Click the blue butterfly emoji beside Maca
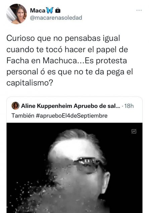The width and height of the screenshot is (149, 213). [50, 10]
